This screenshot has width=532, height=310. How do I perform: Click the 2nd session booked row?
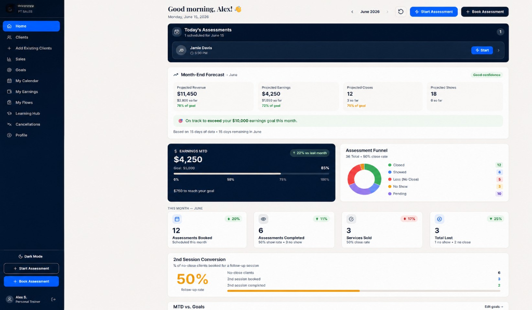[364, 279]
